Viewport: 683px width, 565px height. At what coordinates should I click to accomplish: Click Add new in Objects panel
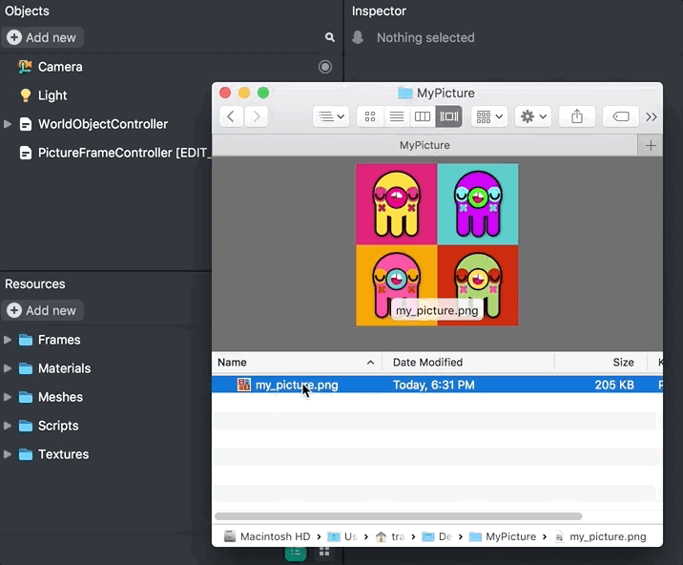click(x=43, y=37)
